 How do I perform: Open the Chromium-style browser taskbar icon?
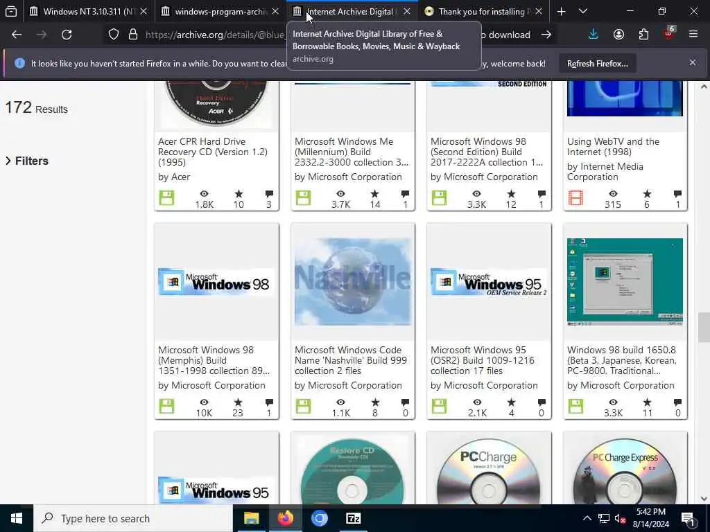click(x=319, y=518)
